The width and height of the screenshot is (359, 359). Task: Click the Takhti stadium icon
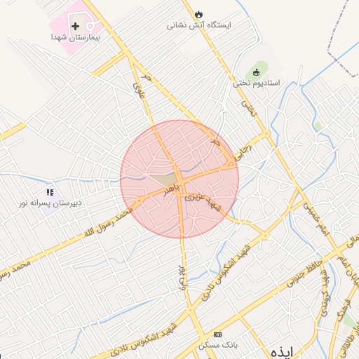click(x=257, y=72)
